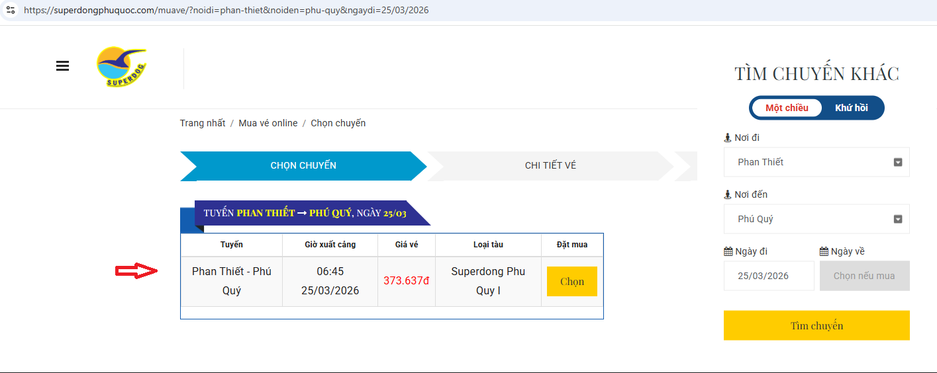
Task: Click the Tìm chuyến search button
Action: click(x=816, y=325)
